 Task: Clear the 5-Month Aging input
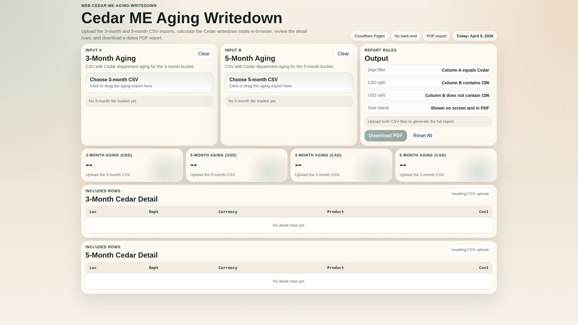tap(343, 54)
